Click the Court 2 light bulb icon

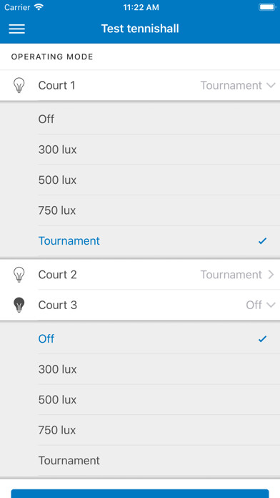(19, 275)
